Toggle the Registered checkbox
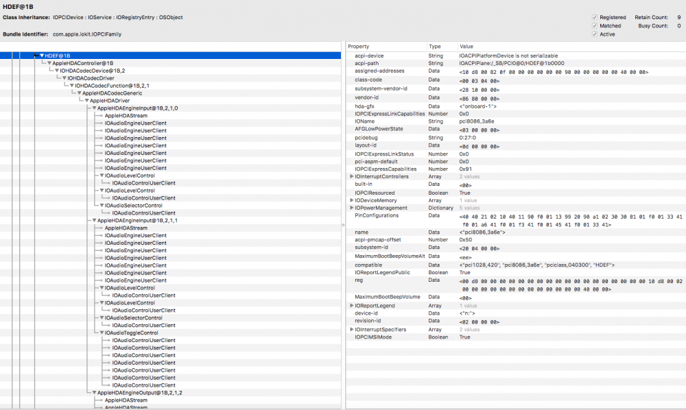 595,18
